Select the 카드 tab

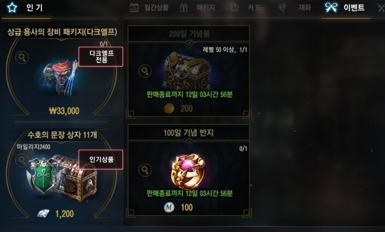pyautogui.click(x=254, y=8)
